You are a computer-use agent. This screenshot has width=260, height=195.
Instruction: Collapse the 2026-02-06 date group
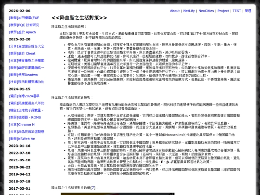click(x=20, y=11)
